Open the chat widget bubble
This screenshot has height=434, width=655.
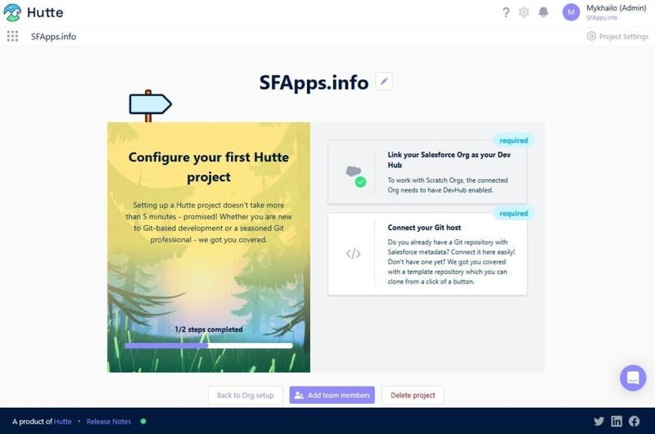click(633, 377)
